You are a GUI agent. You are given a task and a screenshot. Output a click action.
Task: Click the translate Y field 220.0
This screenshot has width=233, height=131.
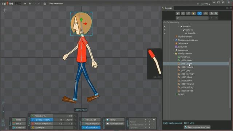[x=68, y=120]
